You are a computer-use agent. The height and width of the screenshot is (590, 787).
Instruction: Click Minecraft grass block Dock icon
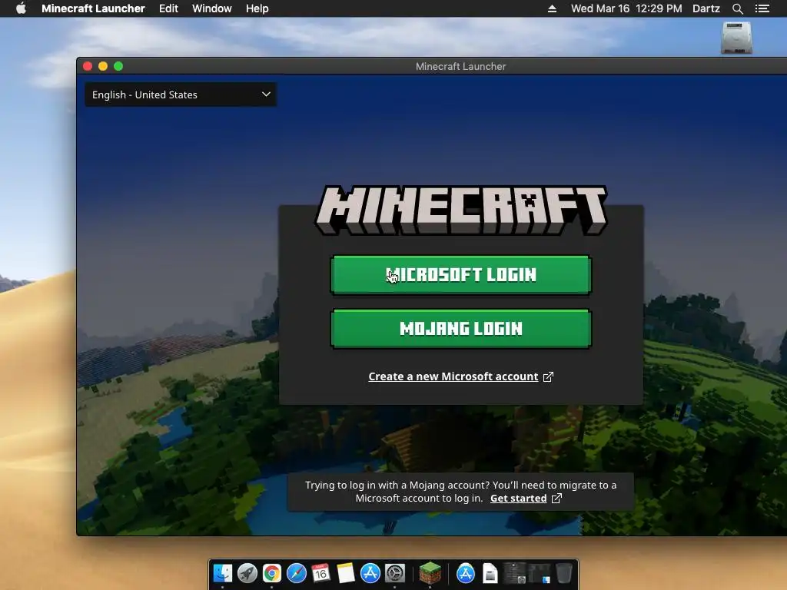430,573
